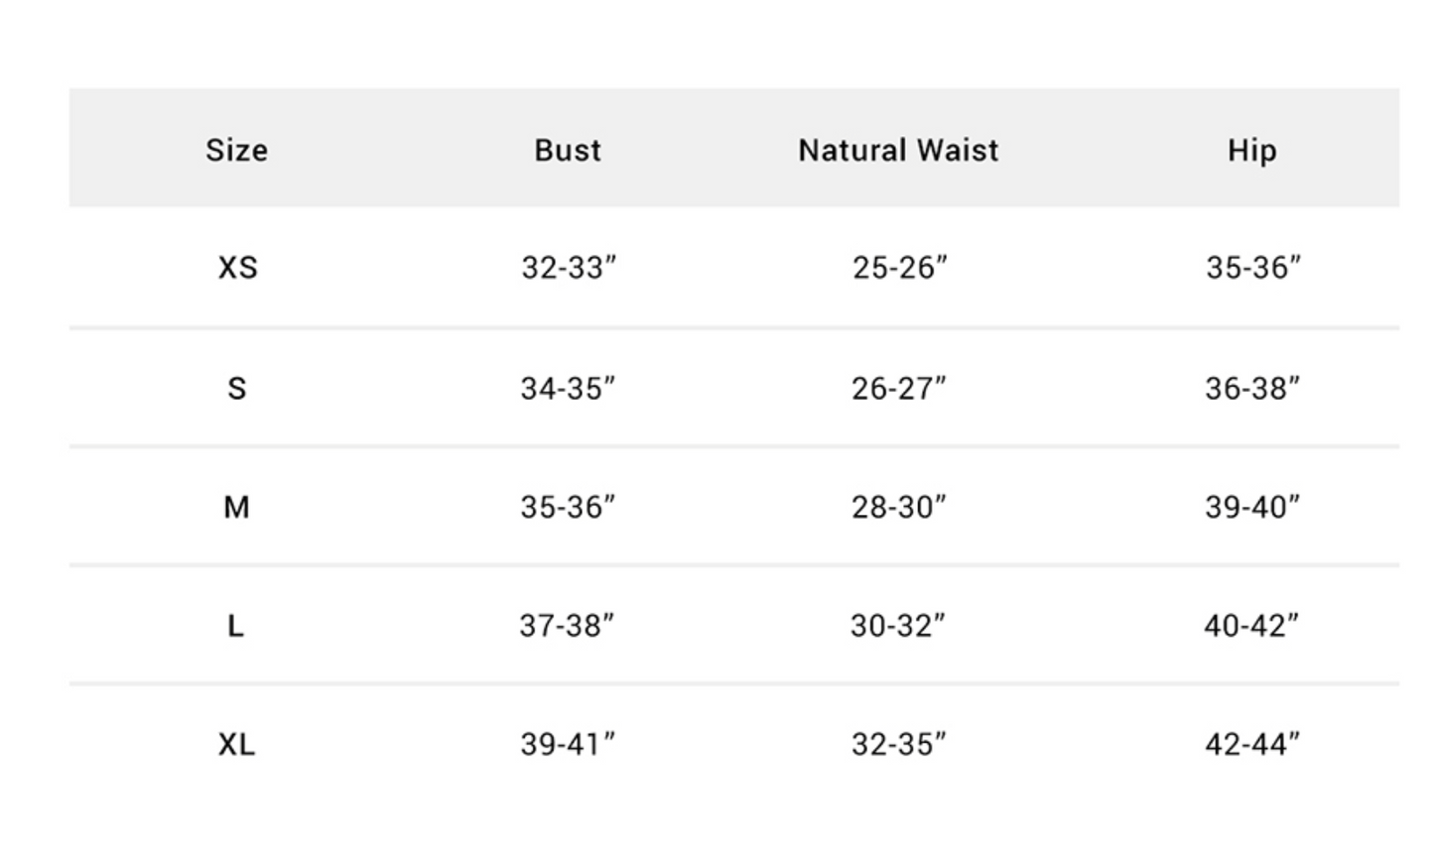Click the Bust column header
The width and height of the screenshot is (1434, 862).
(x=568, y=150)
